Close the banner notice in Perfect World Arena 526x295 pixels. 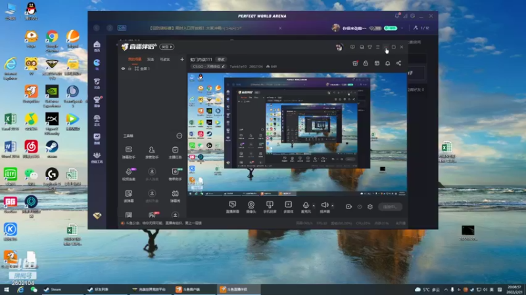tap(280, 28)
